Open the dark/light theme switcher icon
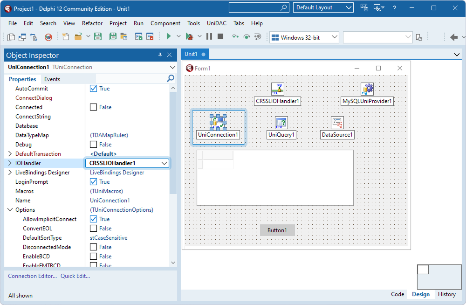This screenshot has width=466, height=305. click(x=378, y=7)
